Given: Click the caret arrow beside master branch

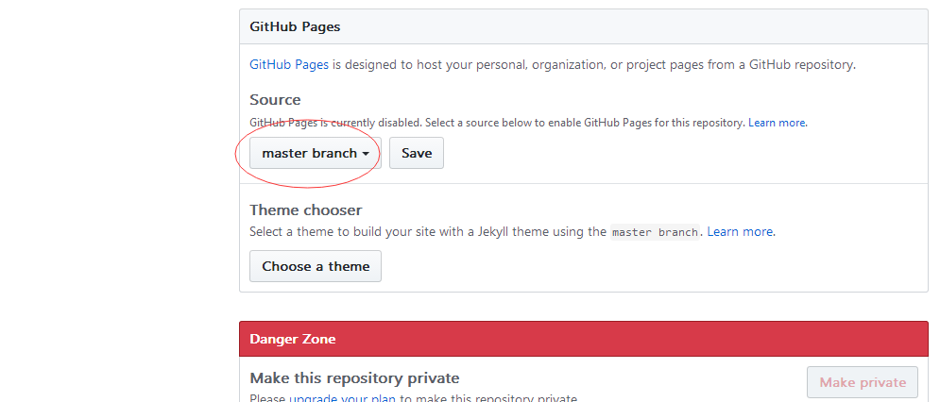Looking at the screenshot, I should click(x=365, y=154).
